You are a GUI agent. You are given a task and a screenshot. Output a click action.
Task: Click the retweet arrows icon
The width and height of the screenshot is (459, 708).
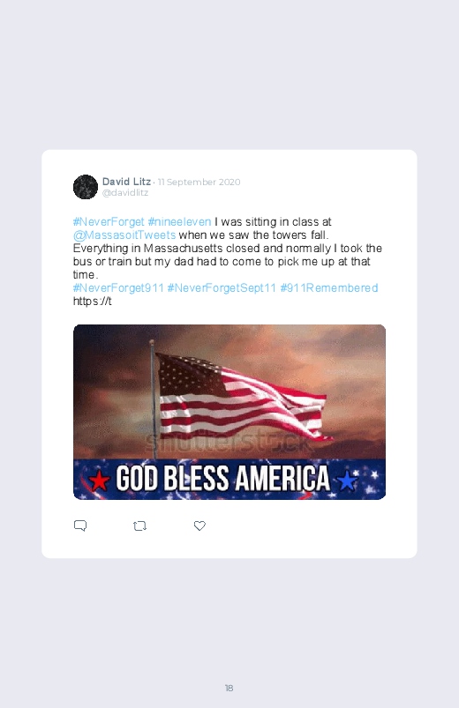tap(139, 526)
